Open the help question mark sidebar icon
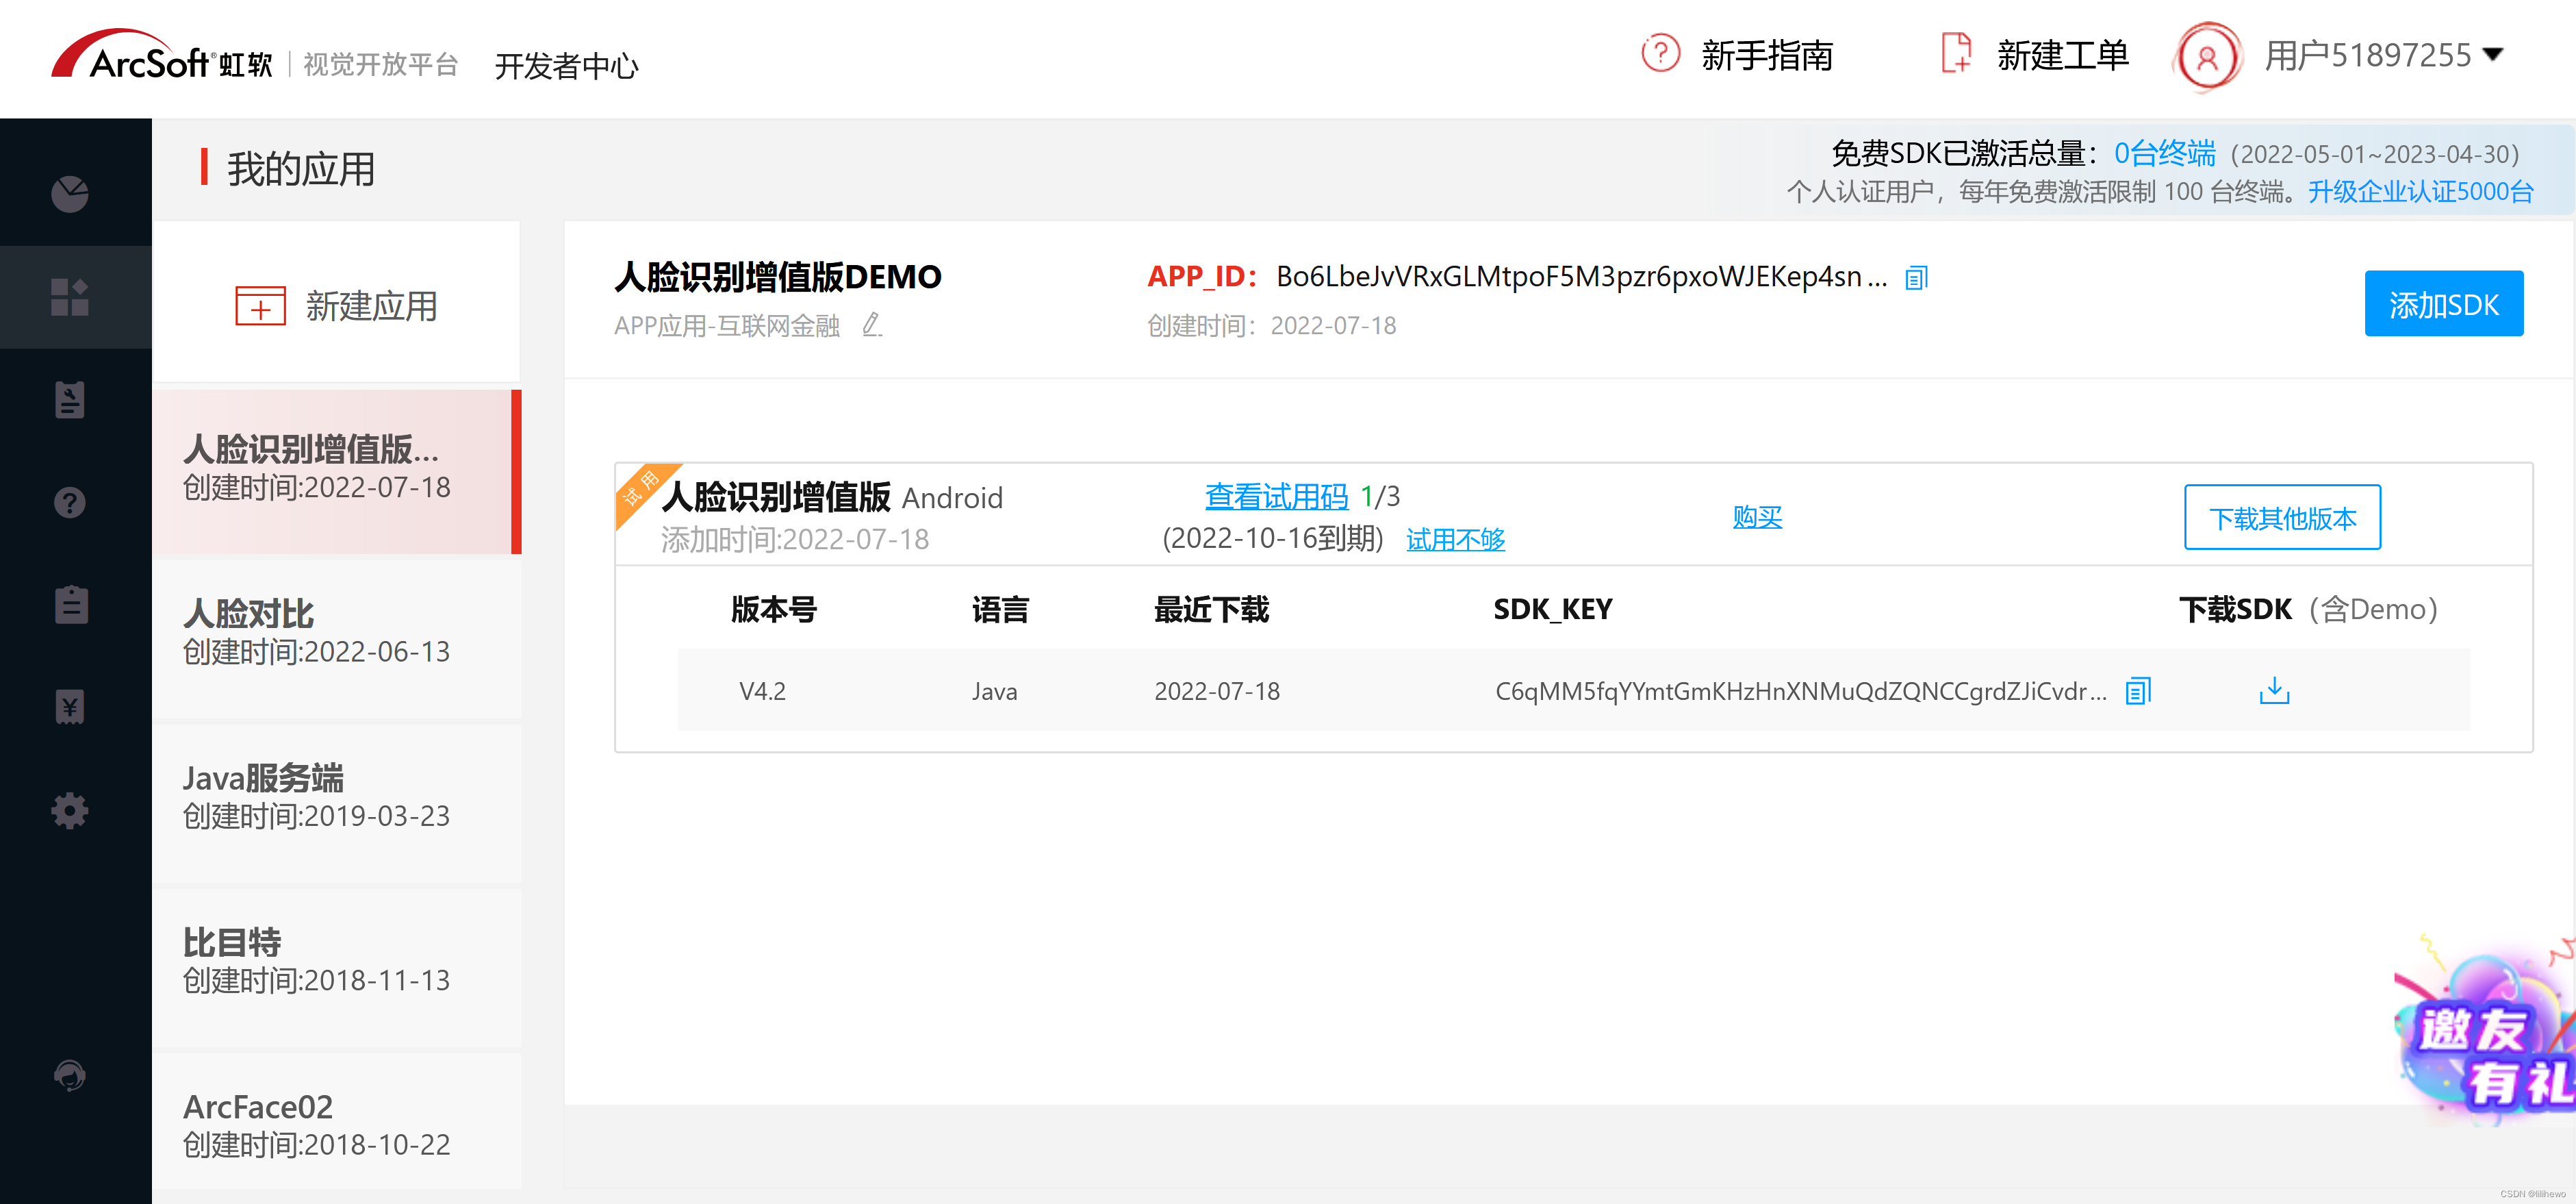The width and height of the screenshot is (2576, 1204). coord(70,503)
